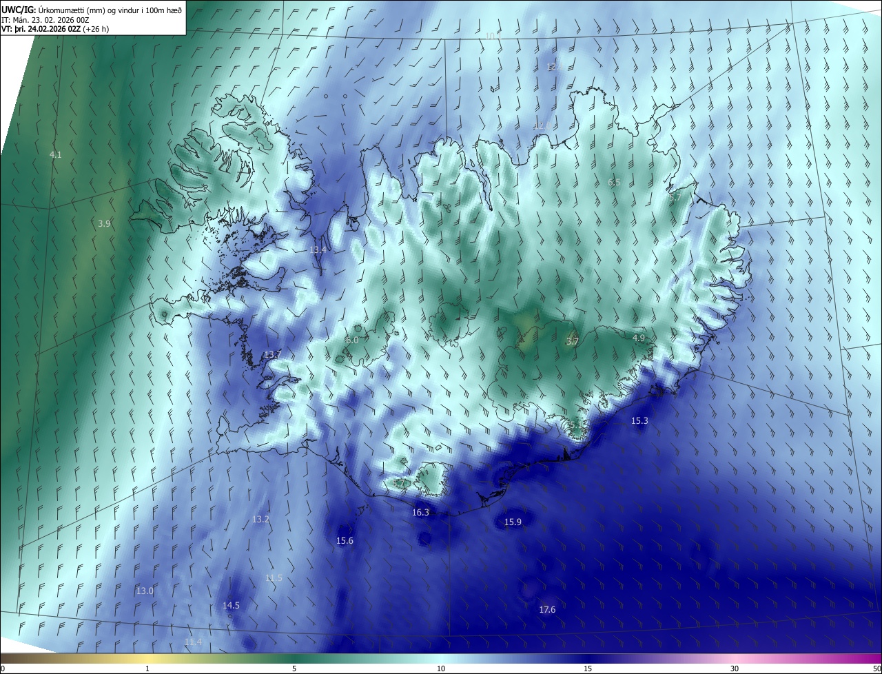Click the legend tick labeled 50
882x674 pixels.
(x=876, y=668)
